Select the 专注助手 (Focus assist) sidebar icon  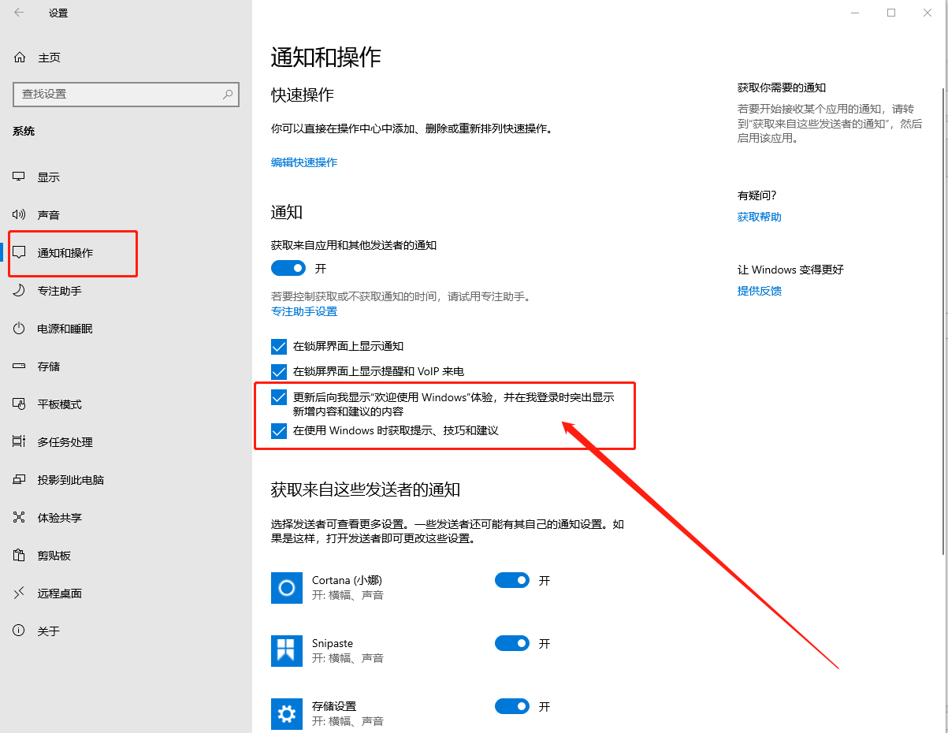[x=18, y=291]
